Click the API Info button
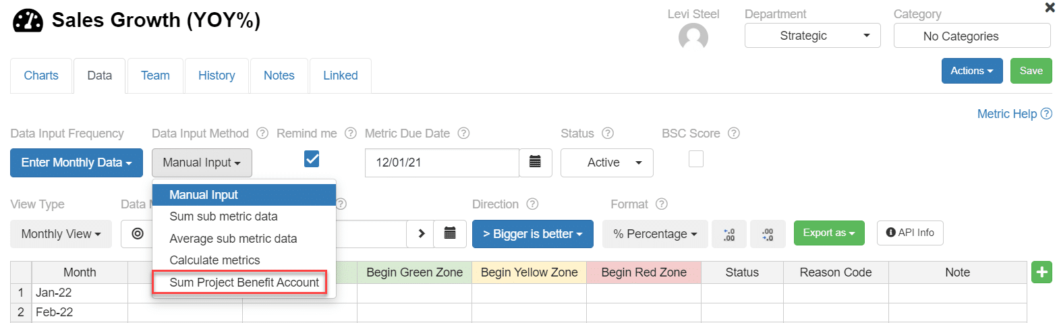Image resolution: width=1057 pixels, height=323 pixels. click(910, 233)
